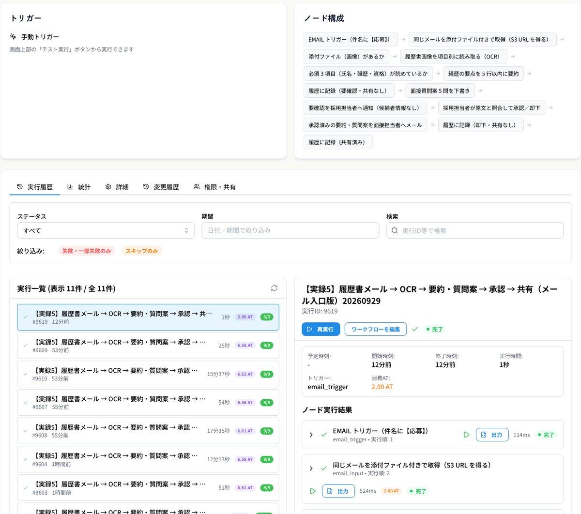581x514 pixels.
Task: Select execution #9608 taking 17分35秒
Action: (148, 431)
